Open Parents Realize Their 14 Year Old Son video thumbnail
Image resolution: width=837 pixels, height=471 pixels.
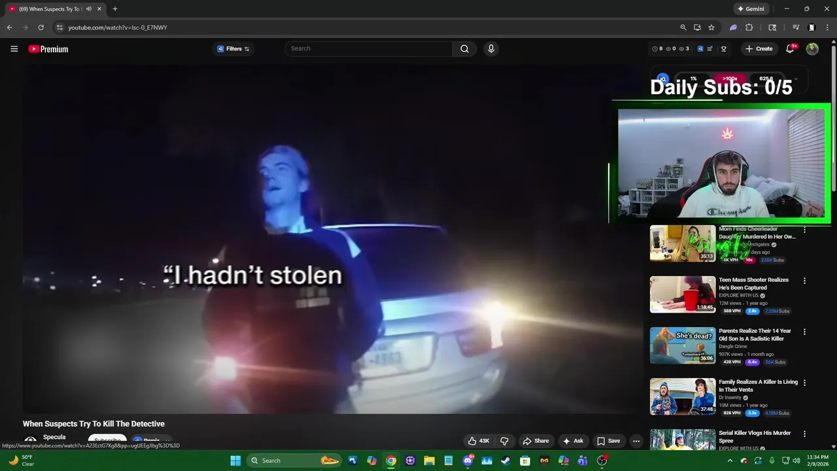(683, 345)
